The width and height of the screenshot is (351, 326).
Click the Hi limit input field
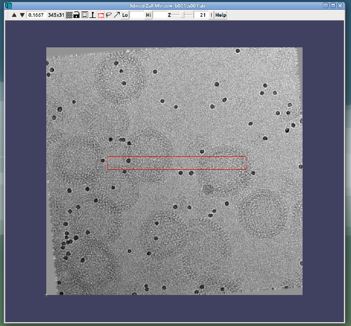coord(160,15)
